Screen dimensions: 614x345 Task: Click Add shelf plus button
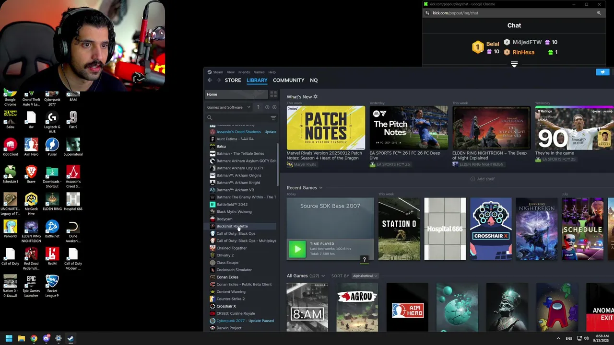tap(482, 179)
